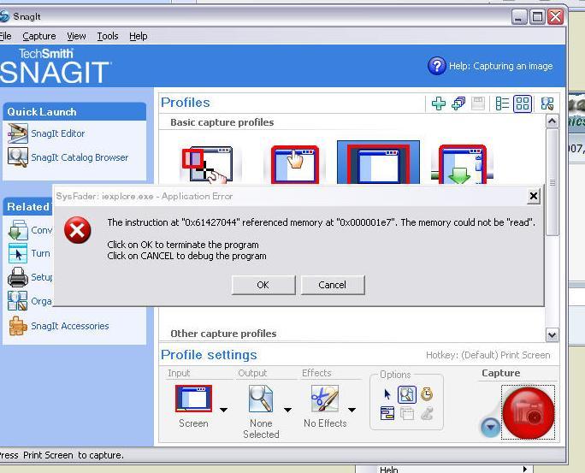Switch profiles to thumbnail view
This screenshot has height=473, width=585.
click(x=523, y=103)
